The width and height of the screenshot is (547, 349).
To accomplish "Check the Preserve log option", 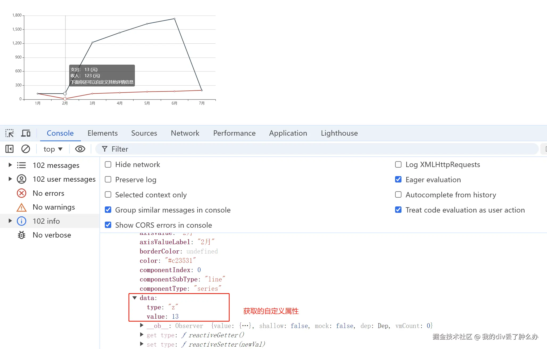I will pyautogui.click(x=108, y=180).
